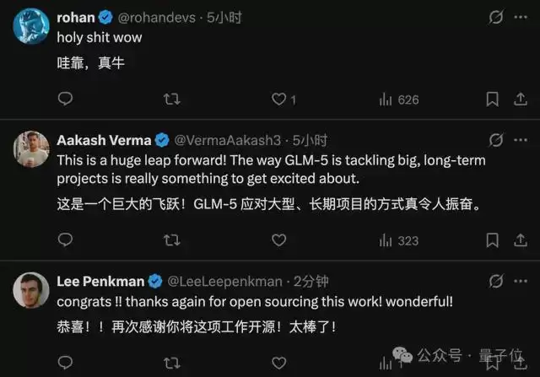View analytics showing 626 views

click(x=398, y=100)
